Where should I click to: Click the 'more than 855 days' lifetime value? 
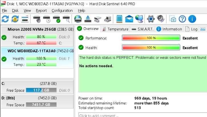151,103
